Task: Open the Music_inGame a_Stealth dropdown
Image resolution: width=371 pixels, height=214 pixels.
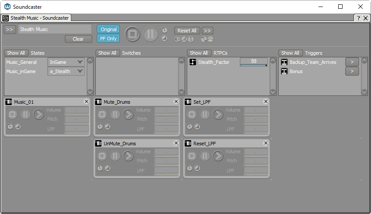Action: point(66,71)
